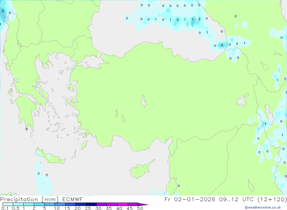Pick the legend swatch between 1 and 2
287x210 pixels.
pyautogui.click(x=28, y=204)
